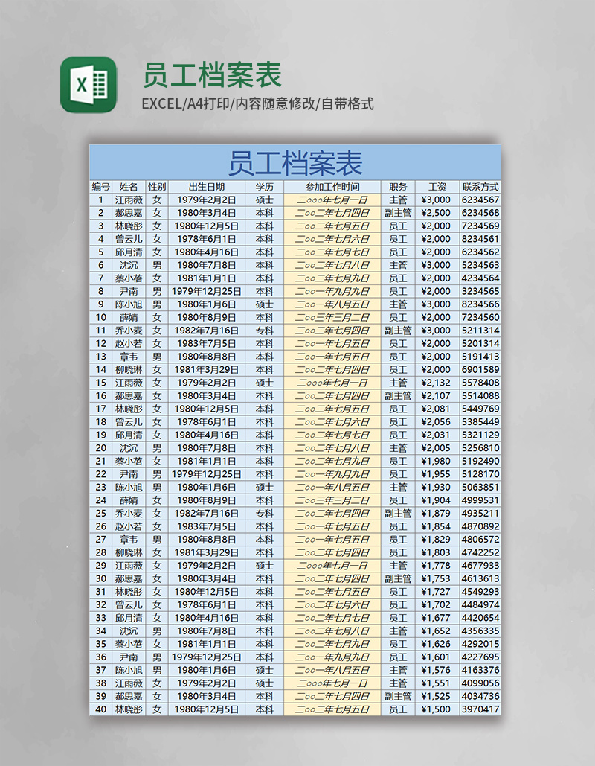The image size is (595, 766).
Task: Click the 学历 column header
Action: [263, 187]
